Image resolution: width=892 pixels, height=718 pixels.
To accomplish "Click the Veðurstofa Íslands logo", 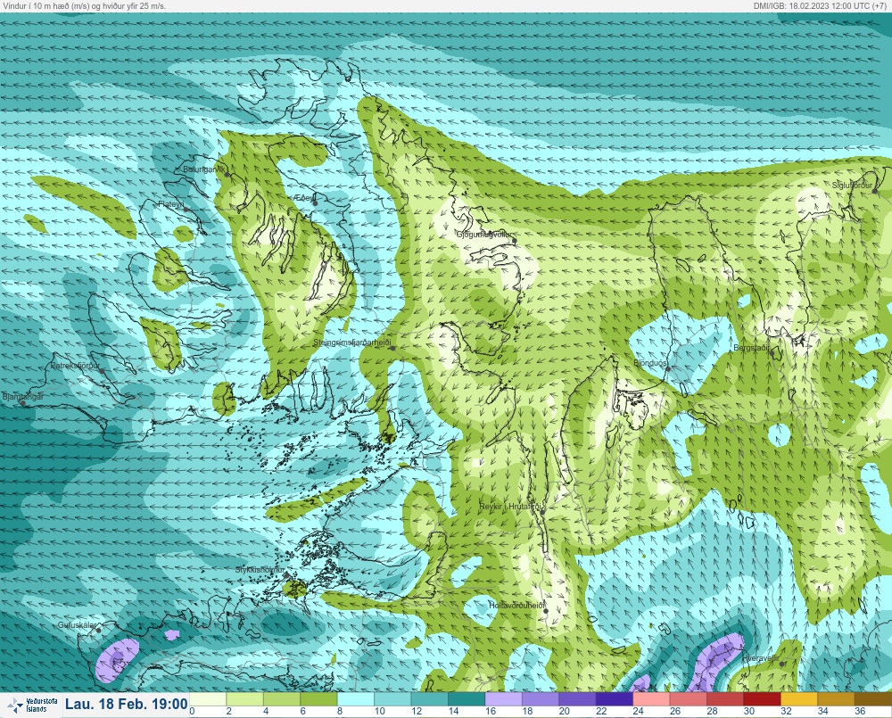I will tap(32, 705).
